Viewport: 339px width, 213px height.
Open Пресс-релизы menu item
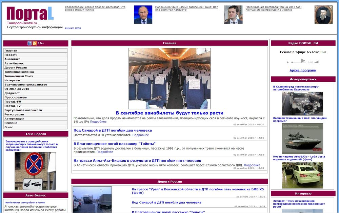36,97
